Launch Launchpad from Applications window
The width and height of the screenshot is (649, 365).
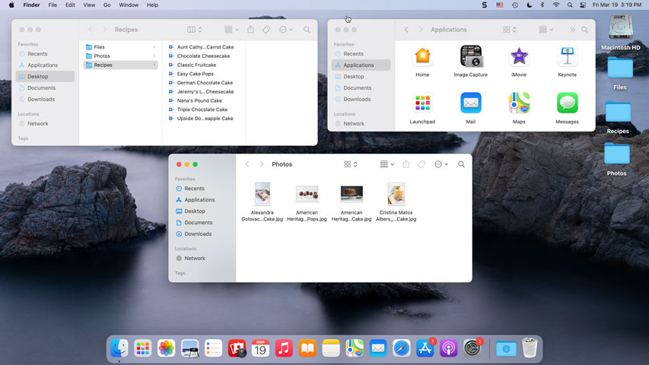422,103
